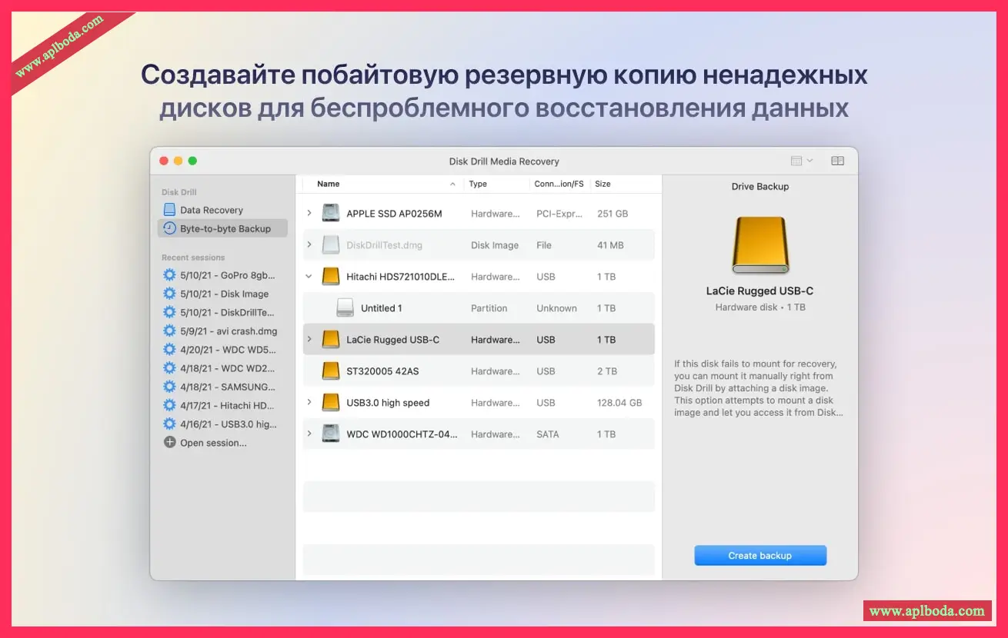Click the Data Recovery sidebar icon
The height and width of the screenshot is (638, 1008).
pos(169,210)
